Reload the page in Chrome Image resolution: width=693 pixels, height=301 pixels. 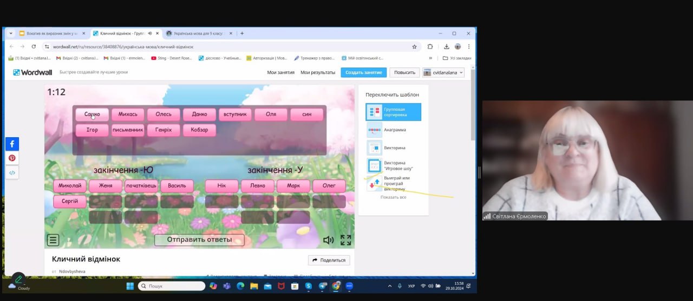[x=34, y=46]
